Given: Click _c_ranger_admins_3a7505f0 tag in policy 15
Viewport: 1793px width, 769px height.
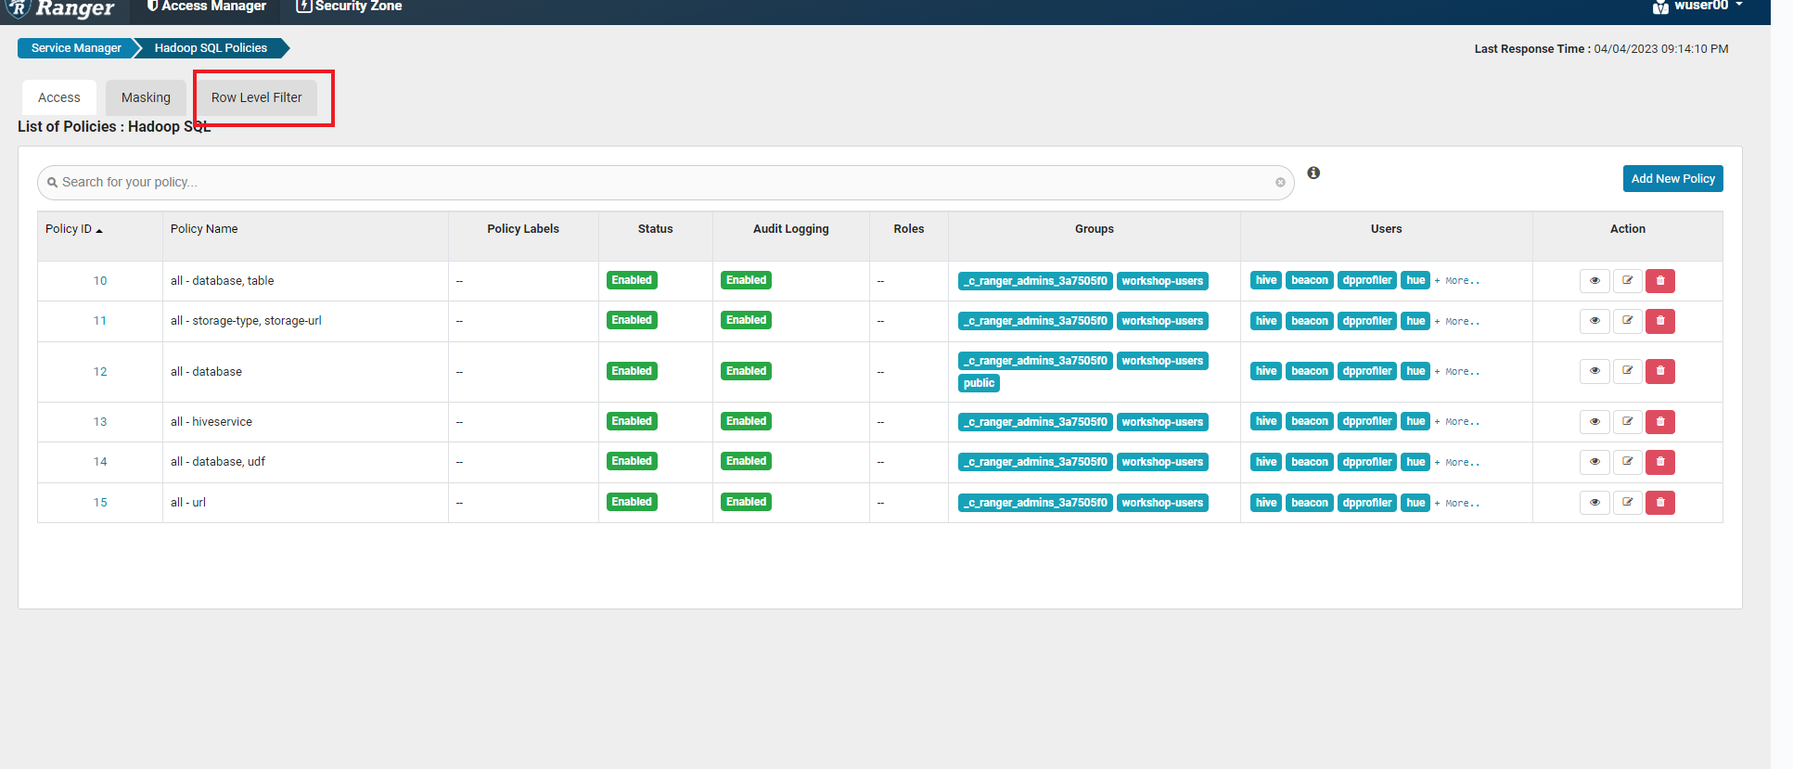Looking at the screenshot, I should pos(1035,503).
